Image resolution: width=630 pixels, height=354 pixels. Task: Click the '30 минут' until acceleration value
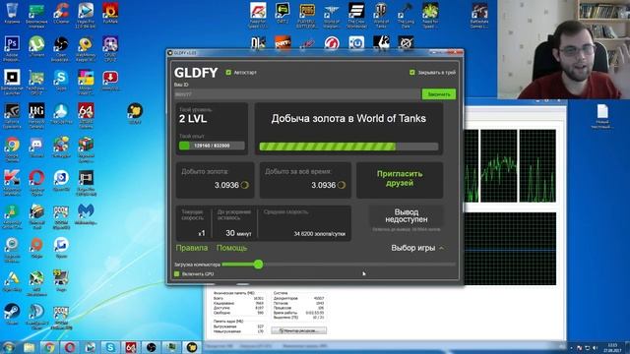238,233
